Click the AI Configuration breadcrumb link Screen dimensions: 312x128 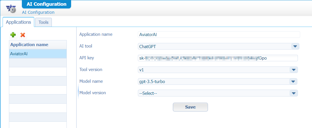[38, 12]
